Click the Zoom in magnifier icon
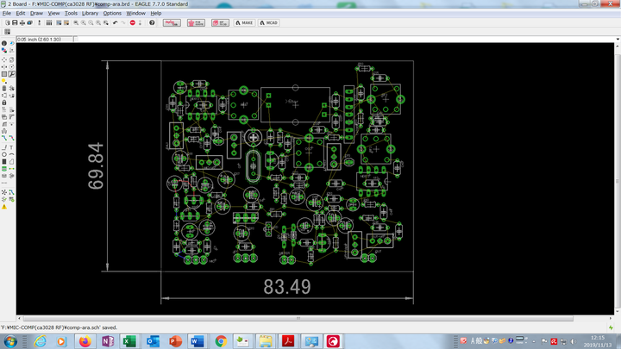621x349 pixels. pos(84,22)
